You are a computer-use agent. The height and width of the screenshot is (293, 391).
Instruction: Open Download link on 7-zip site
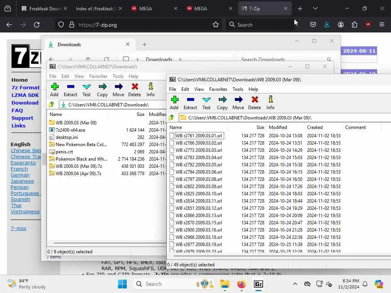click(25, 103)
